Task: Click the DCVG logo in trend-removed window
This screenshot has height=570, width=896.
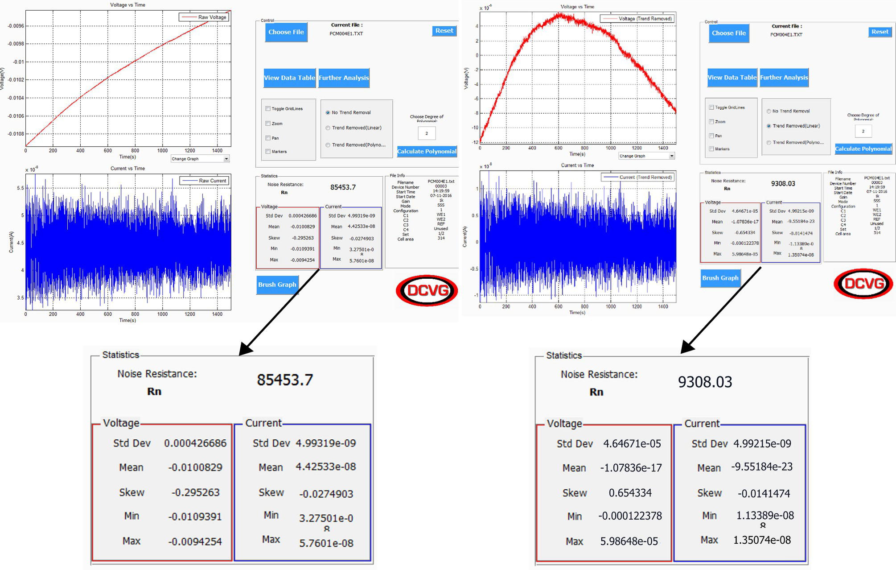Action: point(863,284)
